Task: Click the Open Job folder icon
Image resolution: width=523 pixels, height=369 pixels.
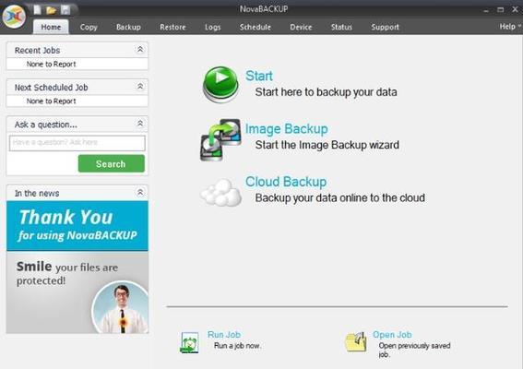Action: pos(355,341)
